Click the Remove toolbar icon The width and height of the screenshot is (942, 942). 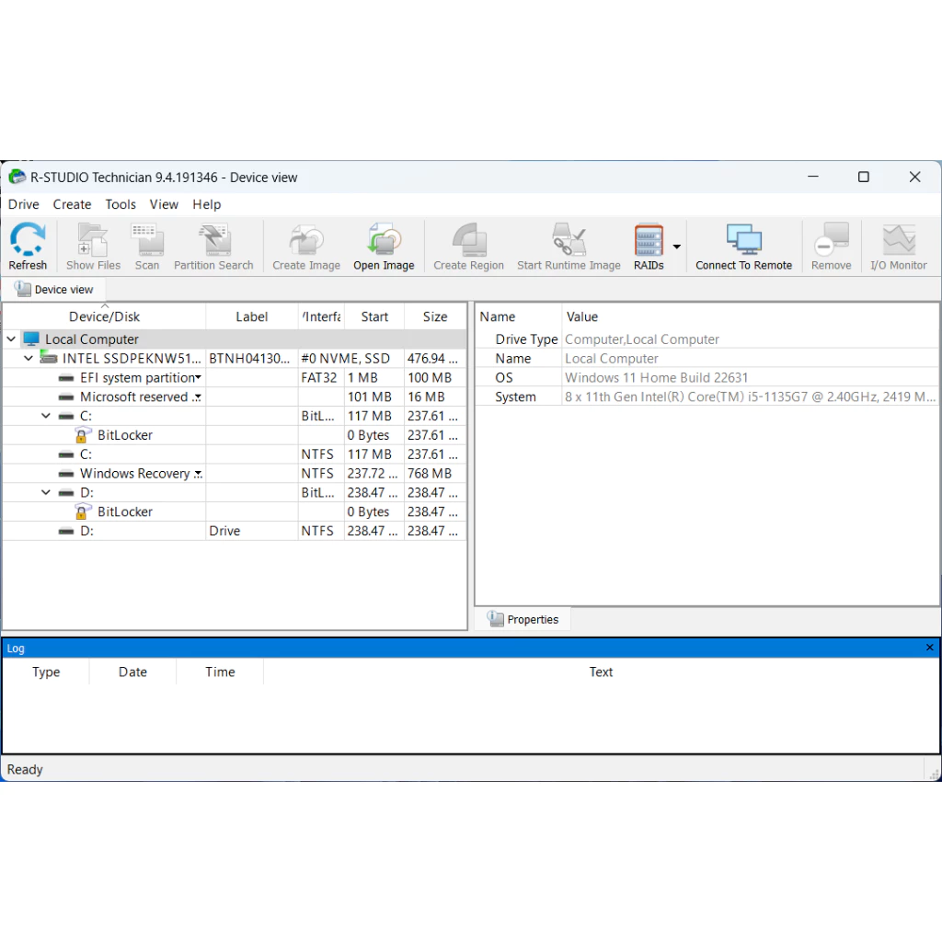[x=832, y=247]
